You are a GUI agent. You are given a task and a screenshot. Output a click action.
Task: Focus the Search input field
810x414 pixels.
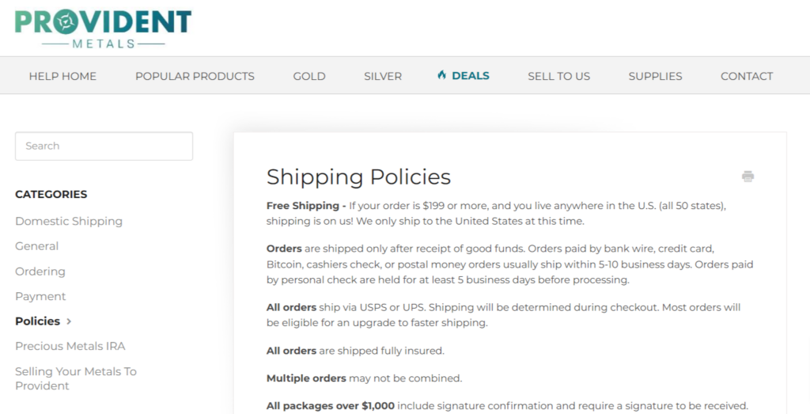point(104,146)
